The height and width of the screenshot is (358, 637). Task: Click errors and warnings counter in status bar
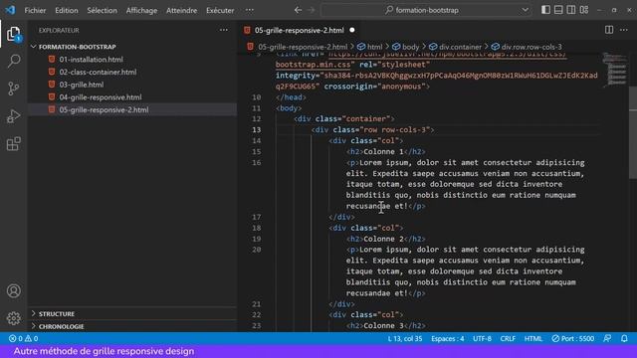[x=23, y=338]
